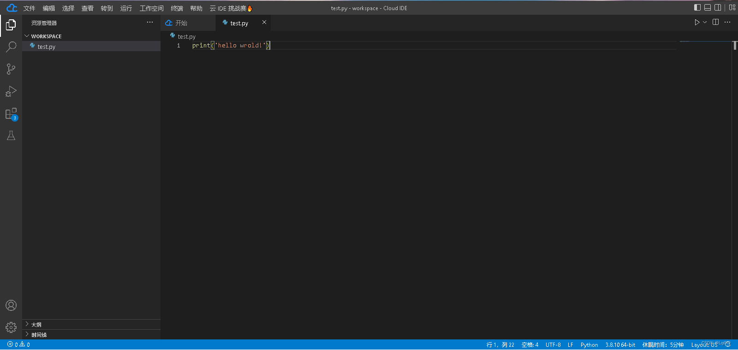
Task: Toggle the primary side bar layout icon
Action: tap(697, 7)
